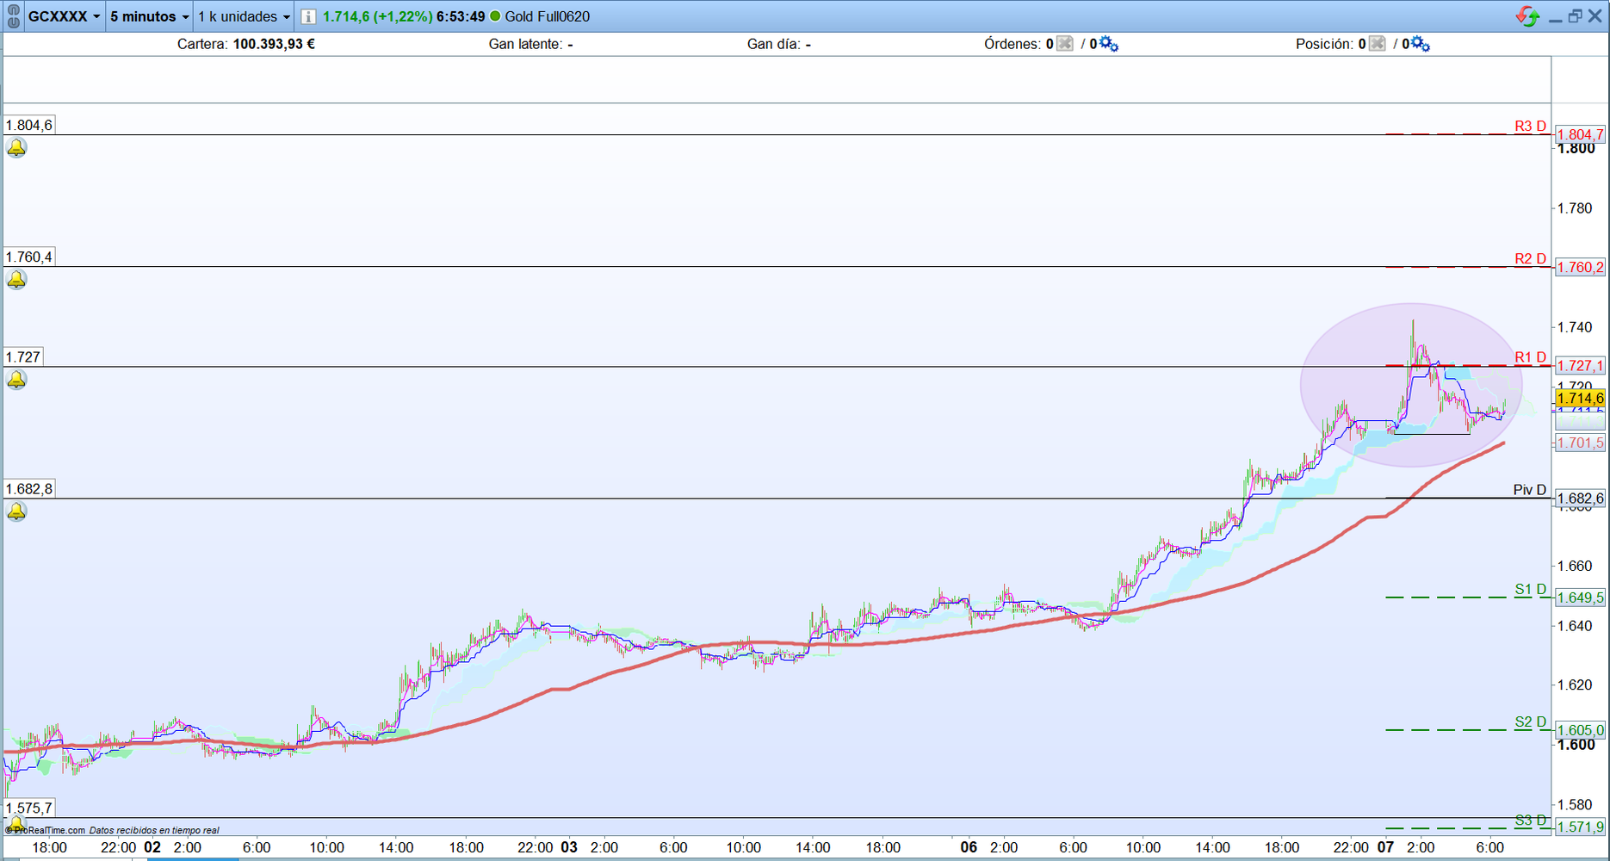Image resolution: width=1610 pixels, height=861 pixels.
Task: Click the red-green trading arrows icon
Action: [1528, 16]
